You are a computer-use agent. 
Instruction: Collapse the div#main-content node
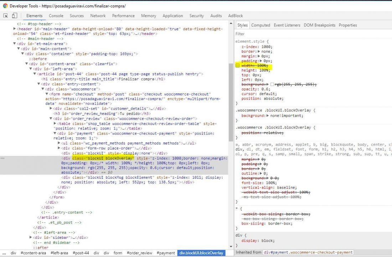pos(19,49)
